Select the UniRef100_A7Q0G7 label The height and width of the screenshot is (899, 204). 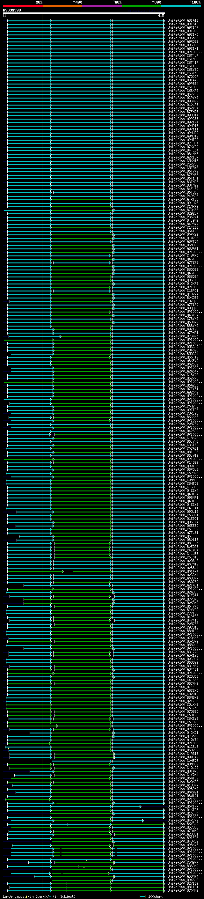pyautogui.click(x=183, y=77)
